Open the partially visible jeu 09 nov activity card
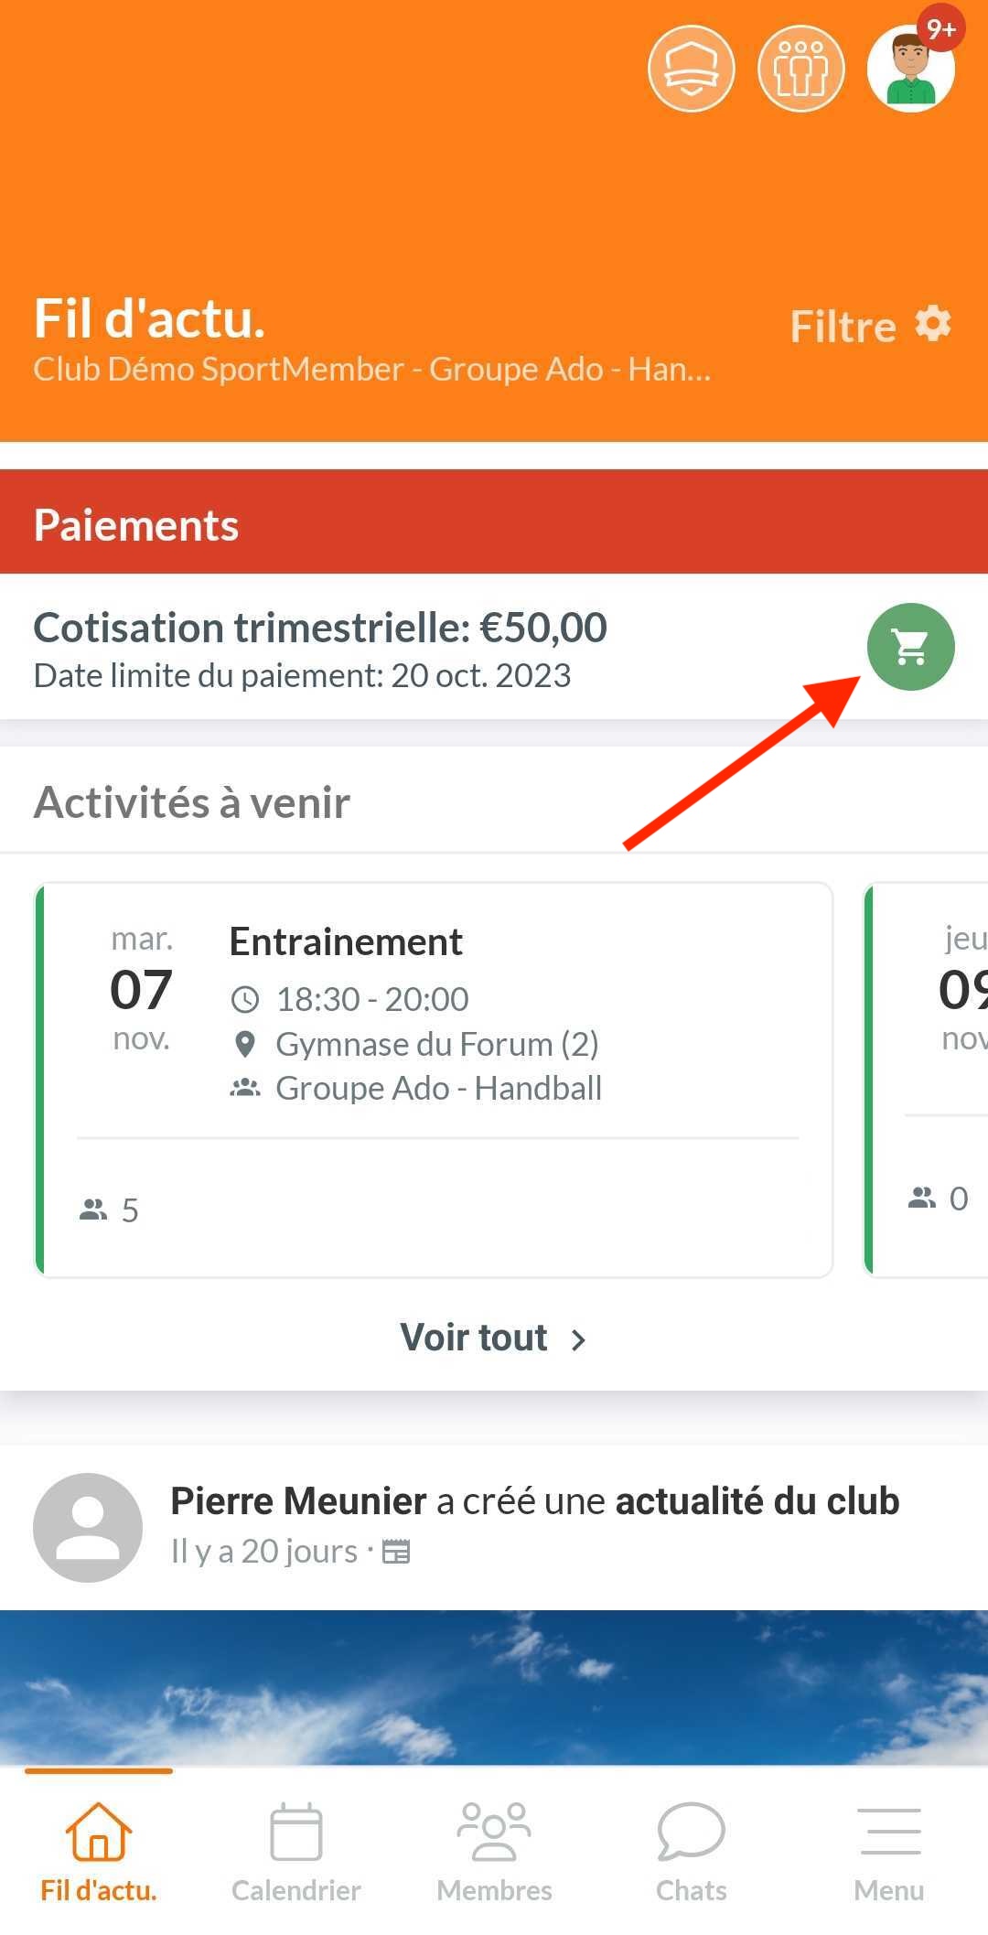This screenshot has height=1935, width=988. (x=926, y=1080)
